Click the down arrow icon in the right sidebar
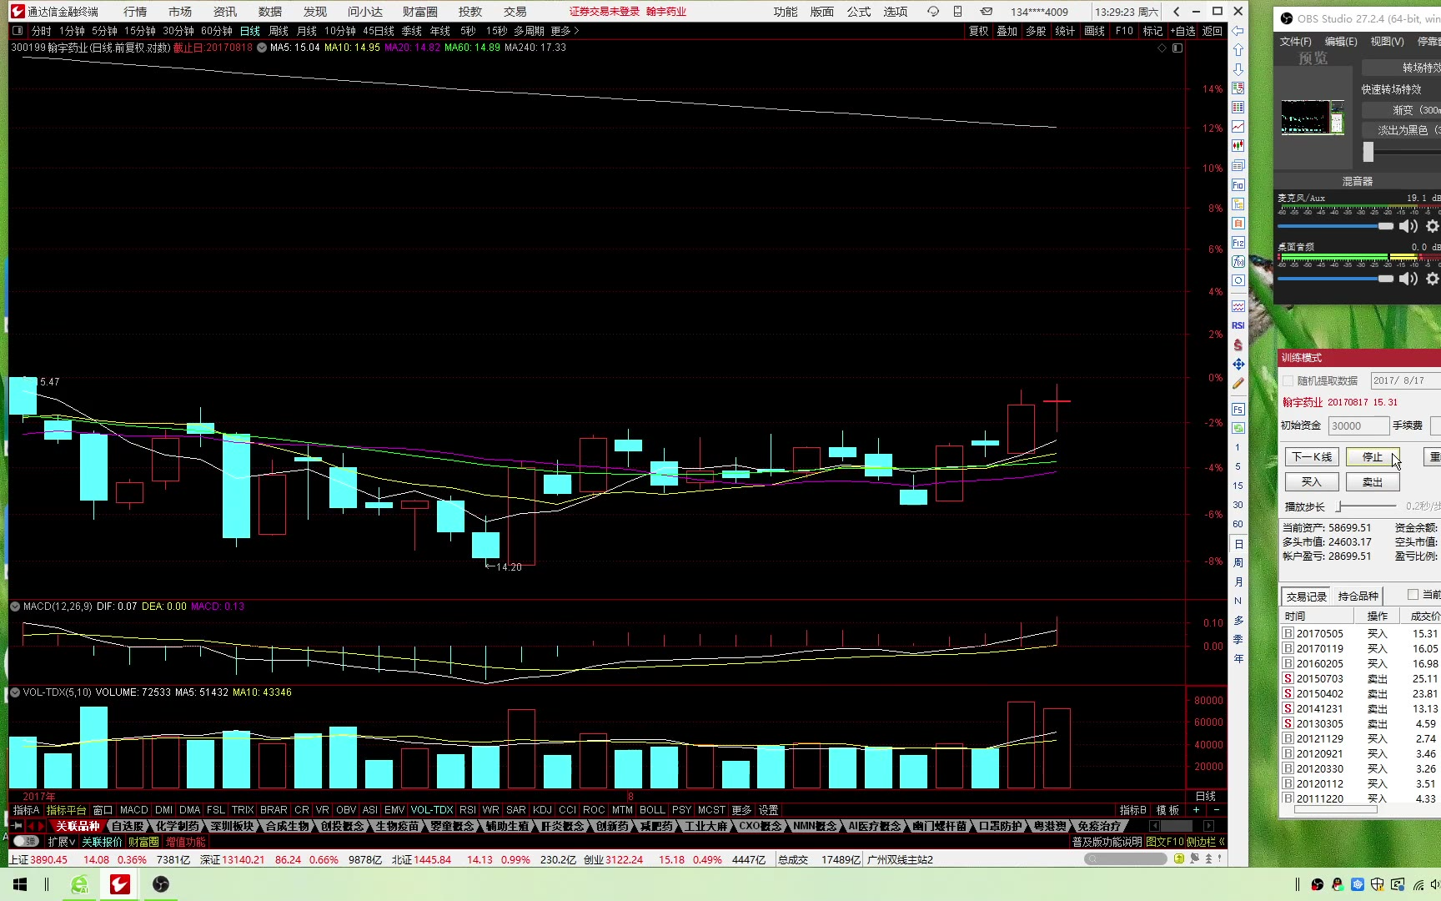The width and height of the screenshot is (1441, 901). pos(1238,69)
